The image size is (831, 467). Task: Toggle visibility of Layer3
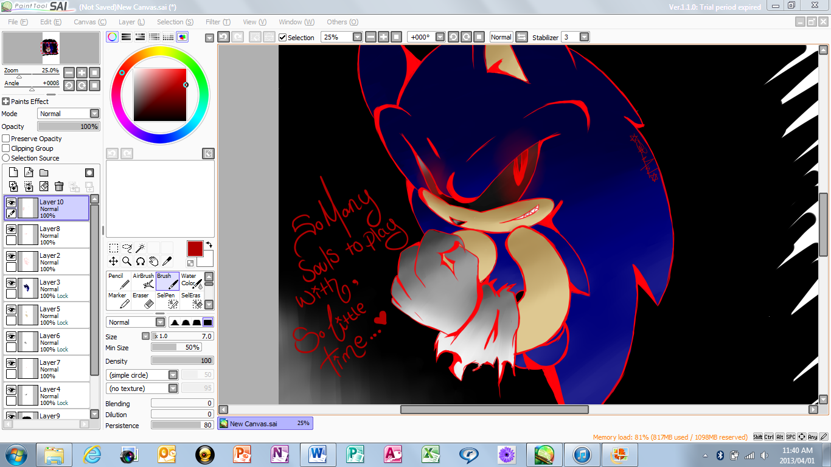pos(11,283)
